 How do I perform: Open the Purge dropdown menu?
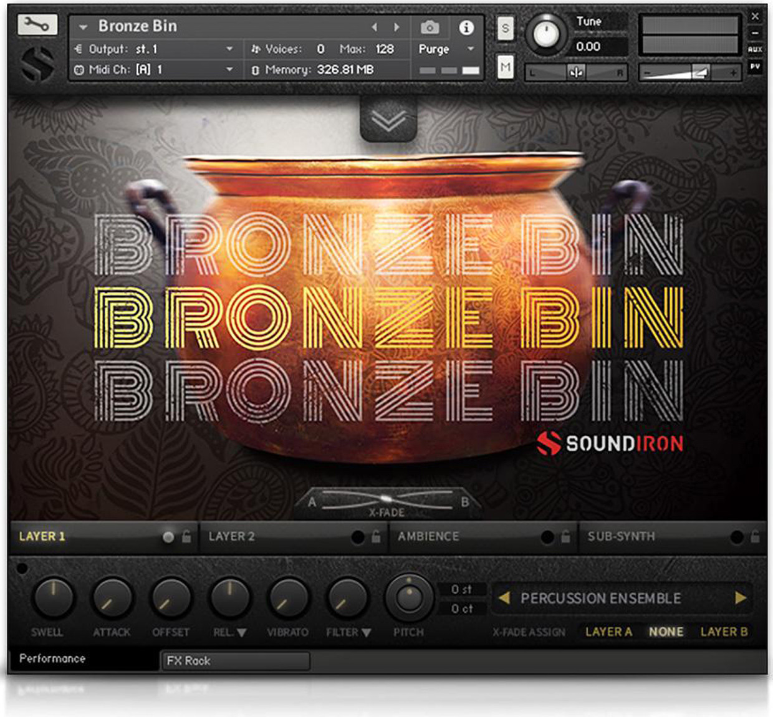[446, 49]
